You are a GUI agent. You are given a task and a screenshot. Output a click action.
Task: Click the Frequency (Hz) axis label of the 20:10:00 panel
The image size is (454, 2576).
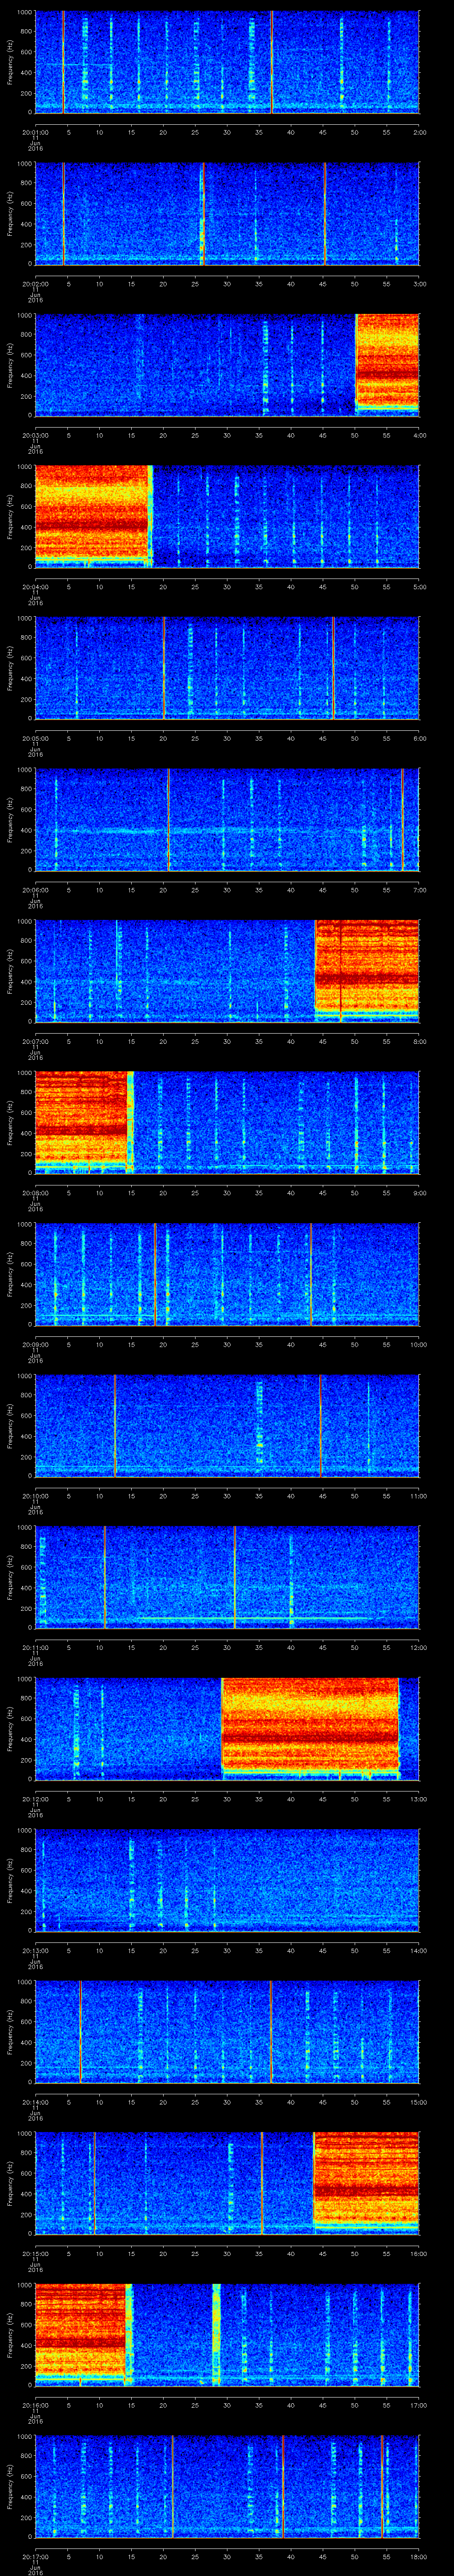10,1424
